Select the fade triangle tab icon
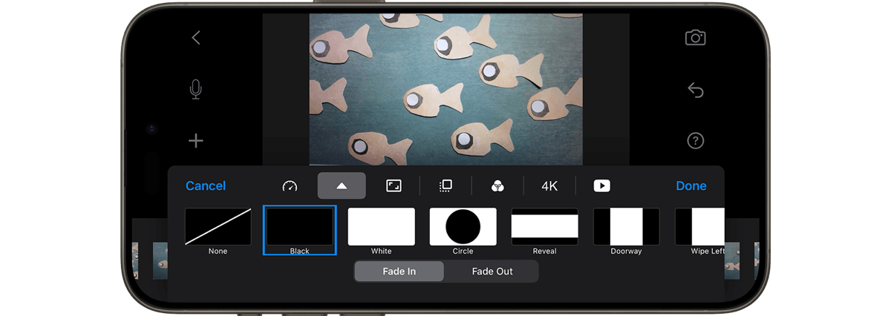Viewport: 891px width, 316px height. 342,186
